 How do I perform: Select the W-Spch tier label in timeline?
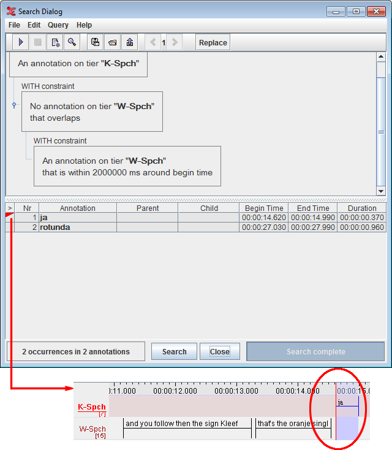pos(92,429)
